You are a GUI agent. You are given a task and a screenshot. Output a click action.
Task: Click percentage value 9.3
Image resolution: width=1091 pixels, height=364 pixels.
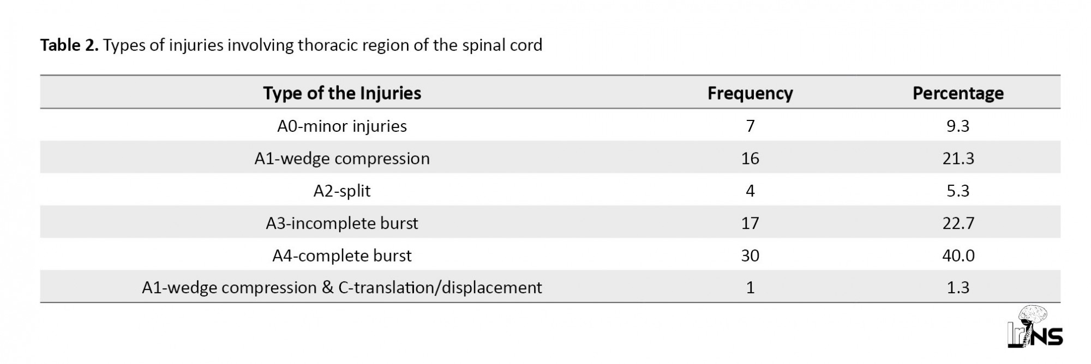click(958, 126)
